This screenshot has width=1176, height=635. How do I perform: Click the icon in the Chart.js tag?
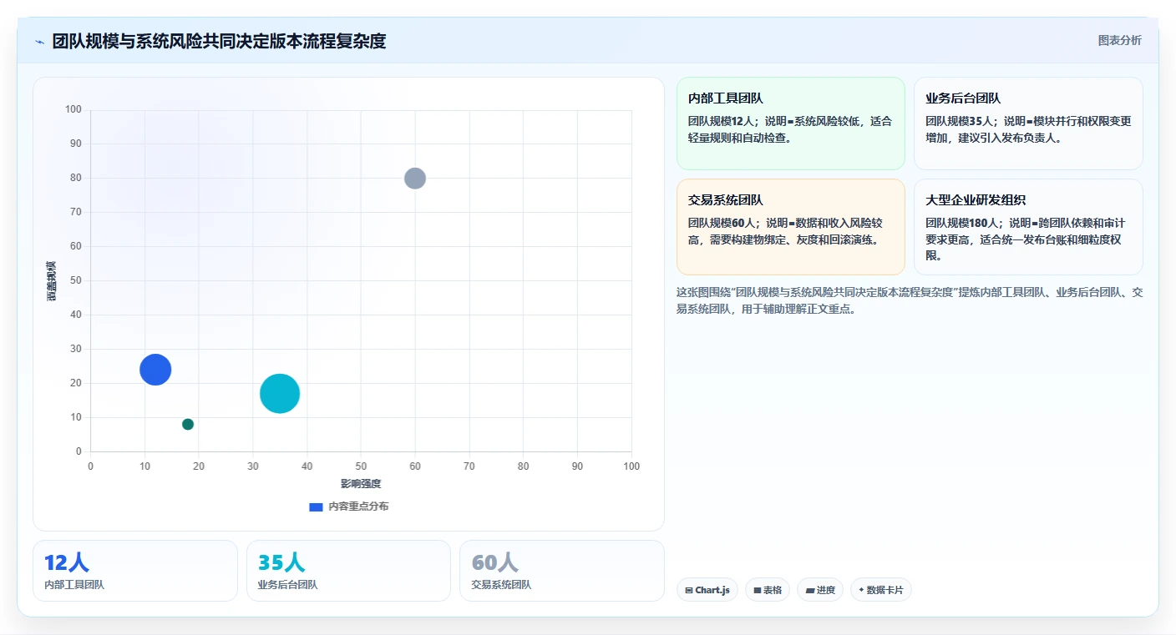click(x=688, y=590)
